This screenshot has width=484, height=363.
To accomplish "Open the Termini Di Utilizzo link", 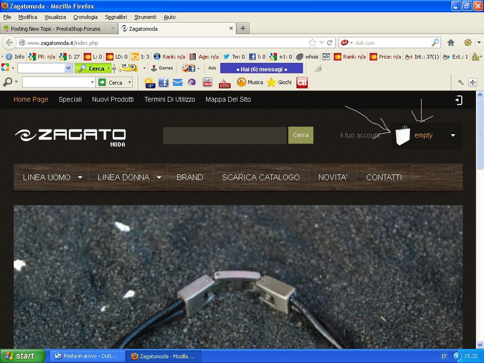I will click(170, 99).
